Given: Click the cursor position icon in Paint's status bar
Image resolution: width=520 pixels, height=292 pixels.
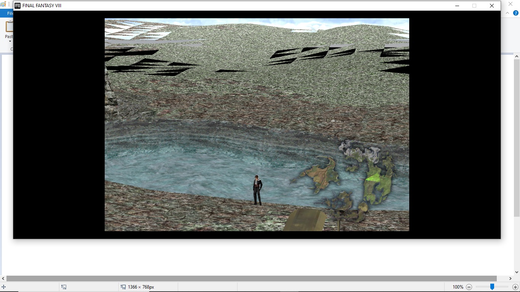Looking at the screenshot, I should pyautogui.click(x=4, y=287).
